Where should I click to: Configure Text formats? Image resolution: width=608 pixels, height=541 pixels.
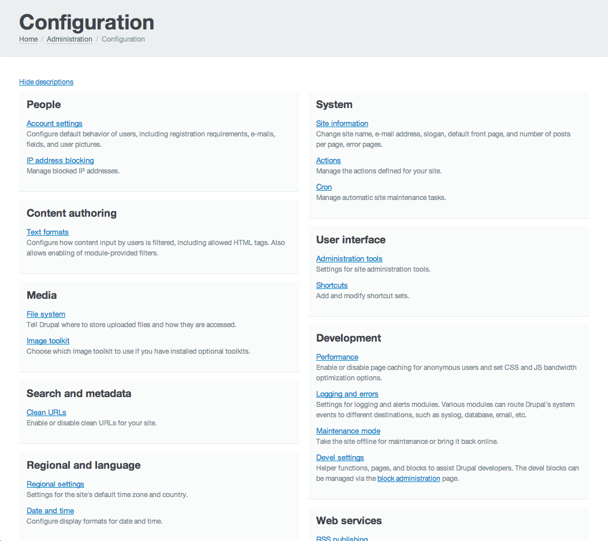[x=47, y=232]
